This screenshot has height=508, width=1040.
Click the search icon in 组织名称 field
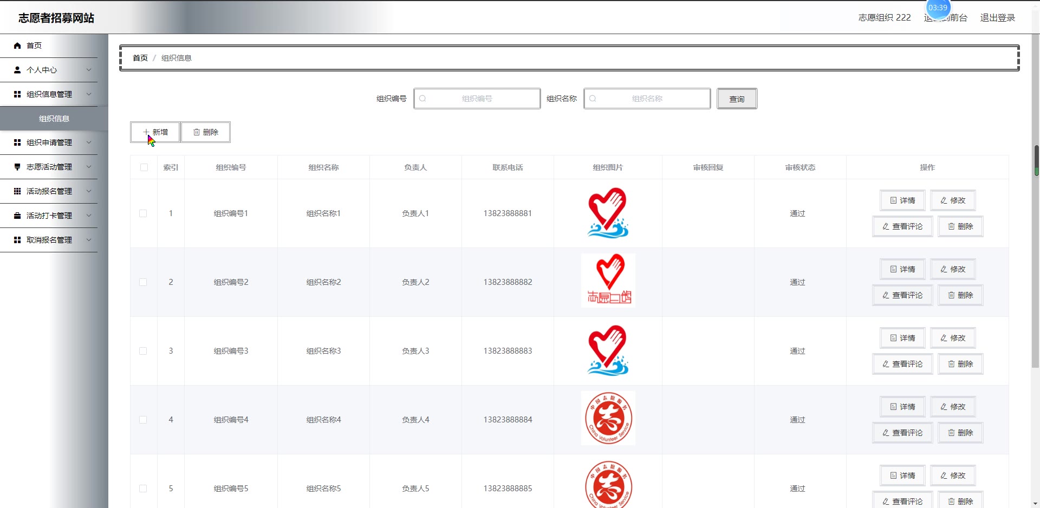[593, 99]
